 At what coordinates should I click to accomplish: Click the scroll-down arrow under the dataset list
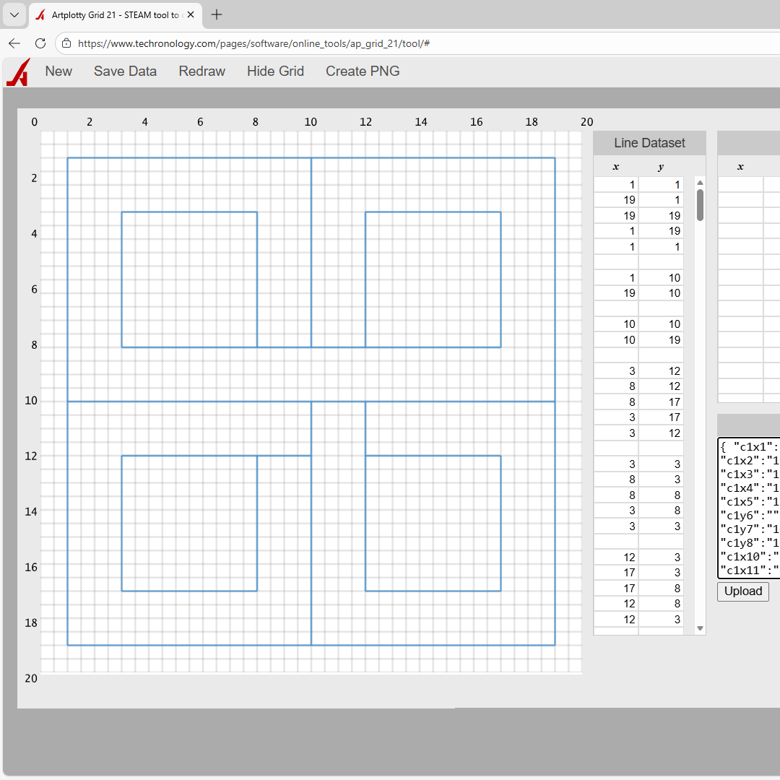point(699,628)
